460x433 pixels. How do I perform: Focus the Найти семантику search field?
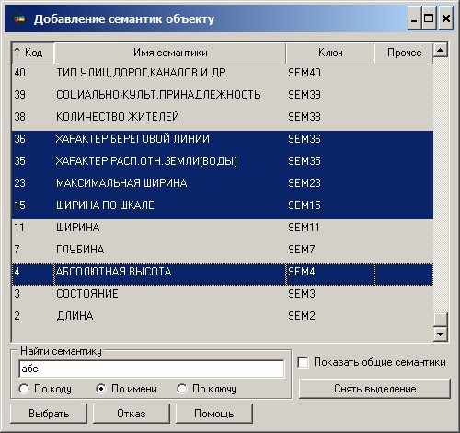[152, 369]
